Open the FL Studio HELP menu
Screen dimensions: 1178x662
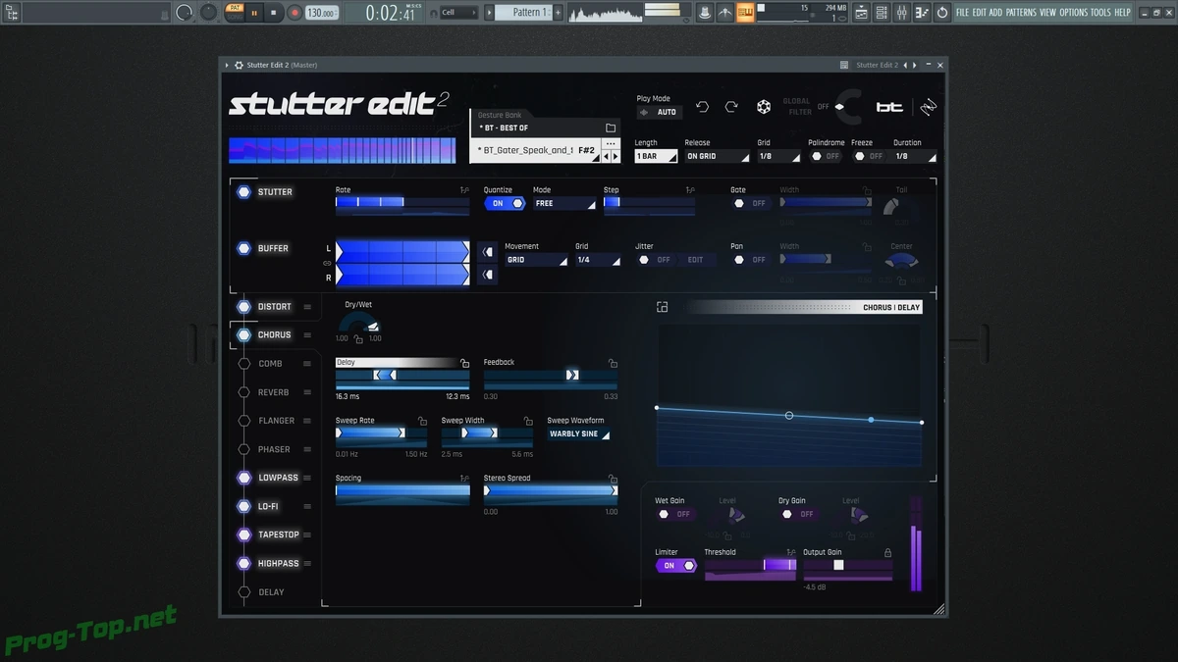pos(1122,13)
